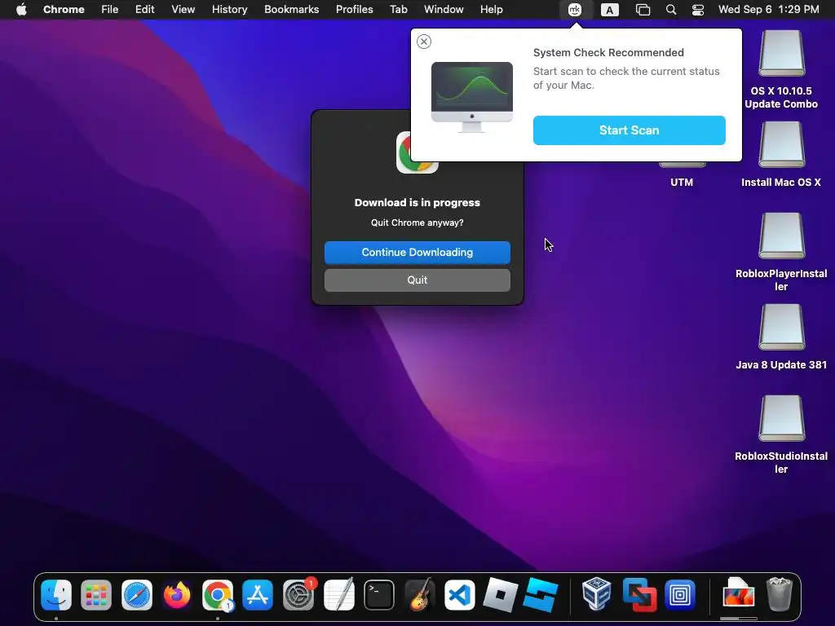The height and width of the screenshot is (626, 835).
Task: Open TextEdit from the Dock
Action: point(338,594)
